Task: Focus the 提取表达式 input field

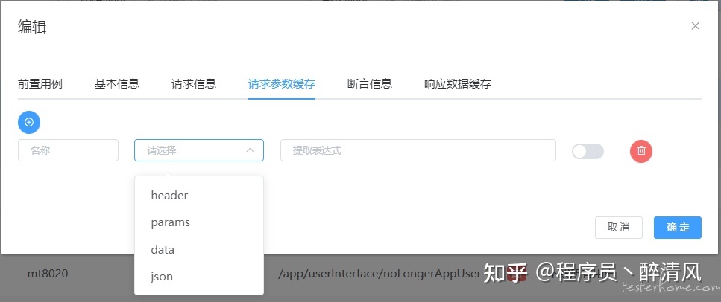Action: [x=418, y=150]
